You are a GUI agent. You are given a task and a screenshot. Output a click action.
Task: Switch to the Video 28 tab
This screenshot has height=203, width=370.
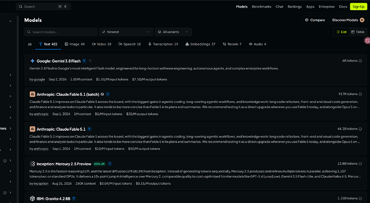click(x=101, y=44)
